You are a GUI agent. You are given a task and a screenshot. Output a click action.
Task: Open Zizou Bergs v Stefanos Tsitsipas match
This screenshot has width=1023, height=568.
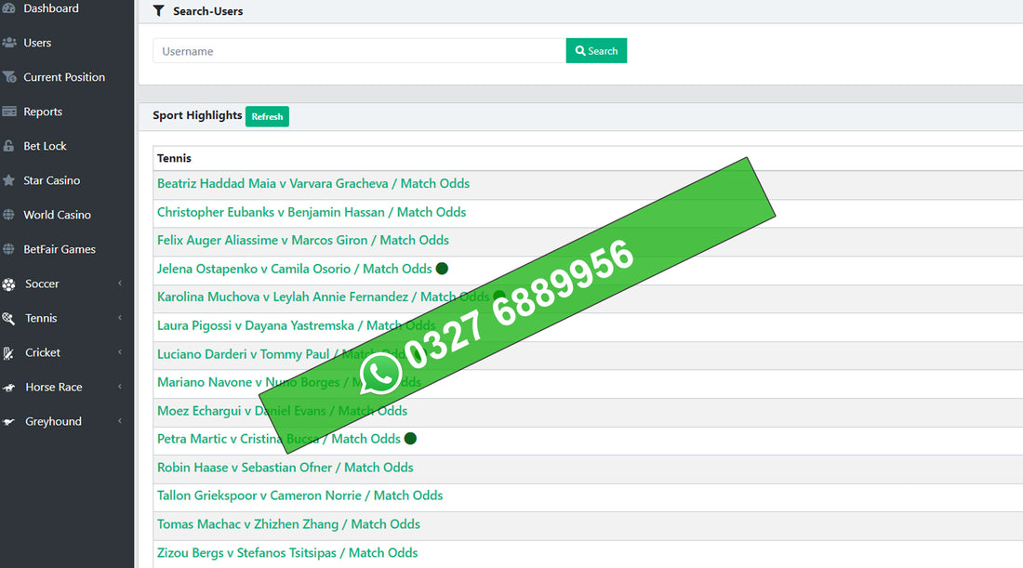pyautogui.click(x=287, y=553)
